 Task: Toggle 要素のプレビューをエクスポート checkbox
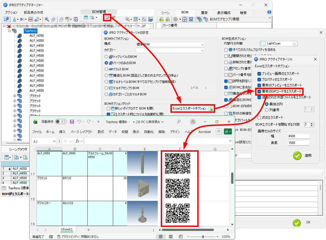259,85
